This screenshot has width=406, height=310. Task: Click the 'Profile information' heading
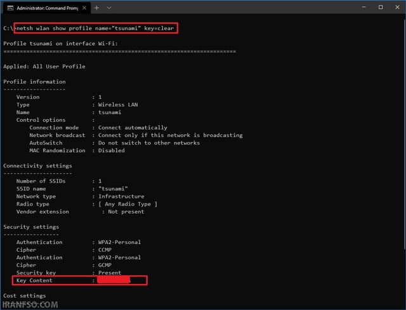tap(34, 82)
